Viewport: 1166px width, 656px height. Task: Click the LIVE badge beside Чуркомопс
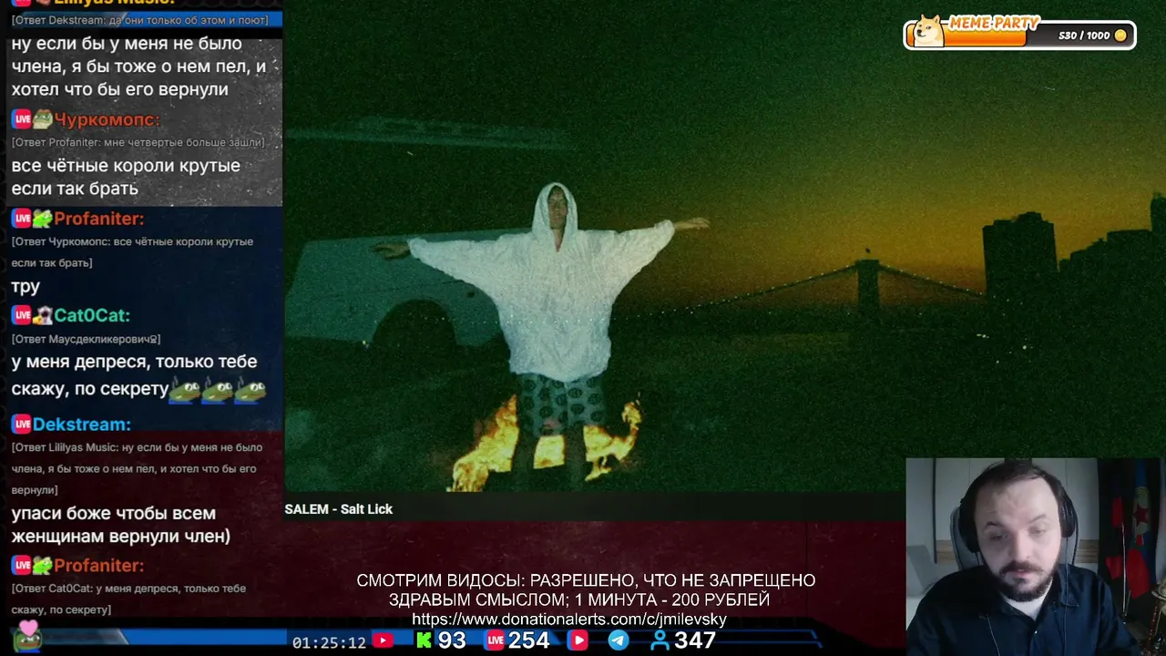(22, 119)
